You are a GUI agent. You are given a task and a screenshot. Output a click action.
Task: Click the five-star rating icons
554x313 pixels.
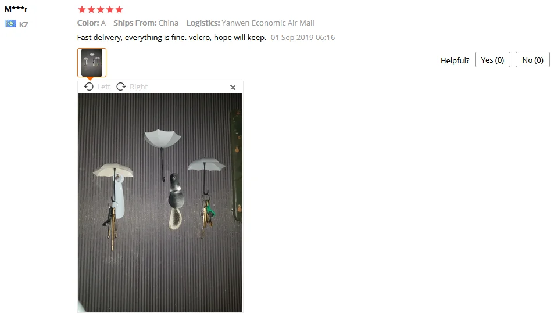point(101,9)
